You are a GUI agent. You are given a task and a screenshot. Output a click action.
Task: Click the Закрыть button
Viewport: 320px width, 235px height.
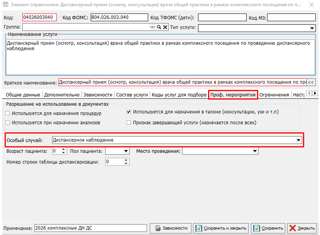[302, 228]
